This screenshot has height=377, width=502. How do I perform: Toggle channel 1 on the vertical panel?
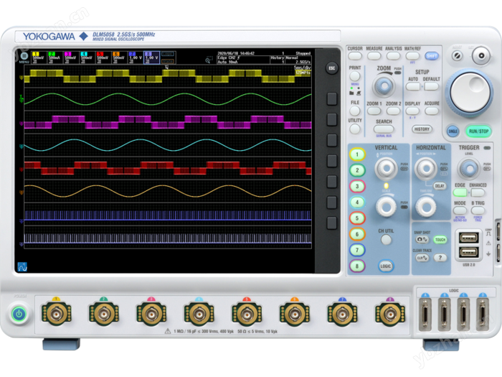click(357, 154)
